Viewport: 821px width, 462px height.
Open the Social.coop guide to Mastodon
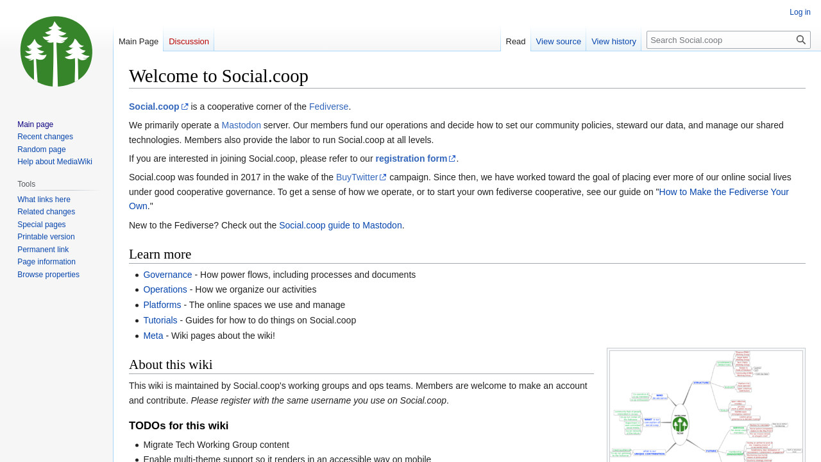coord(340,225)
